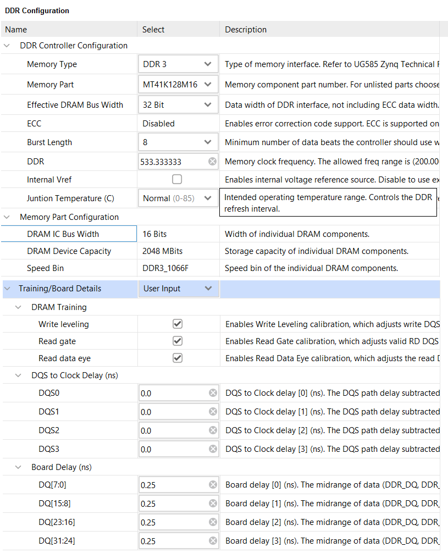
Task: Clear the DDR frequency field value
Action: (212, 162)
